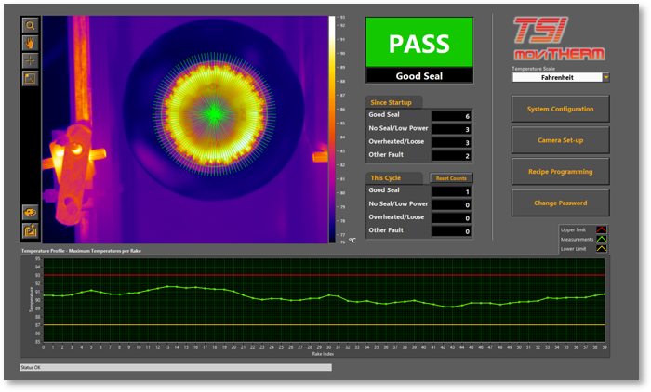Viewport: 651px width, 392px height.
Task: Click This Cycle No Seal/Low Power count
Action: (451, 205)
